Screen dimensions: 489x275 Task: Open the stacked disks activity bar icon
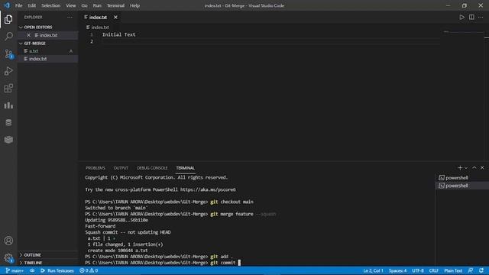coord(8,139)
